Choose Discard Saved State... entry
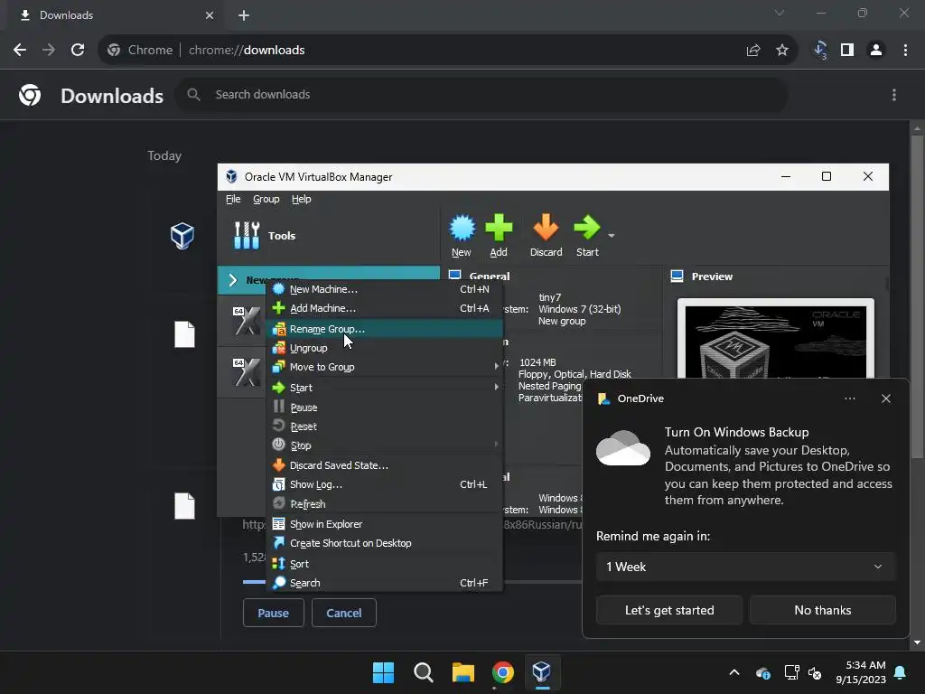The height and width of the screenshot is (694, 925). [x=384, y=465]
